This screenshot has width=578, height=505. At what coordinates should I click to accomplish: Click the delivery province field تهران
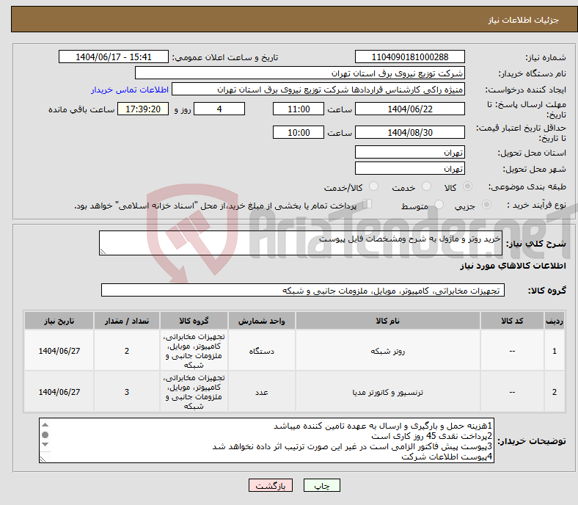(410, 152)
